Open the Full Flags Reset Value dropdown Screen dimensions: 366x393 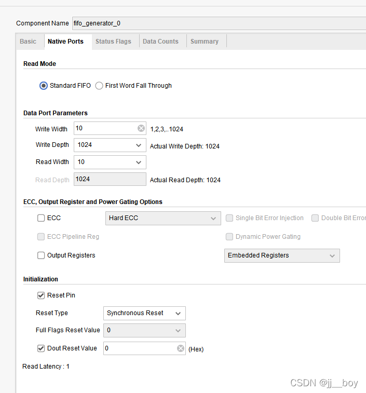(144, 330)
